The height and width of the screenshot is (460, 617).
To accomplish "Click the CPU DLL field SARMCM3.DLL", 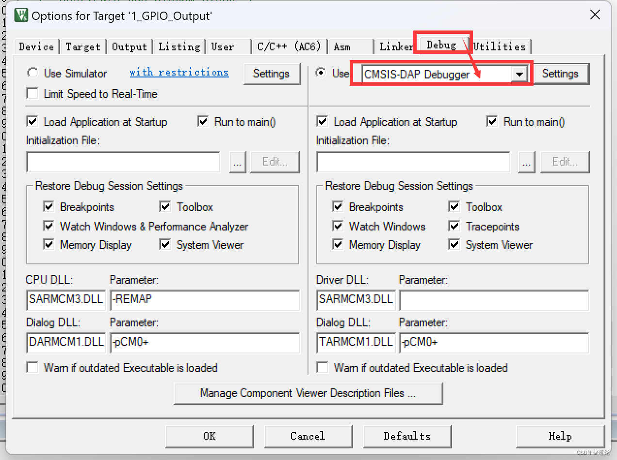I will (x=66, y=300).
